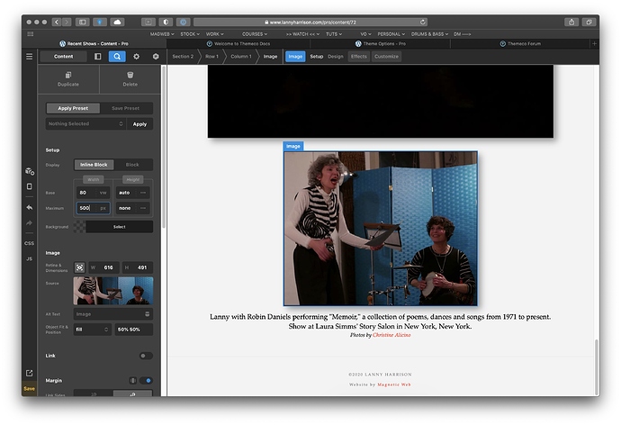621x425 pixels.
Task: Click the maximum width 500 field
Action: (87, 208)
